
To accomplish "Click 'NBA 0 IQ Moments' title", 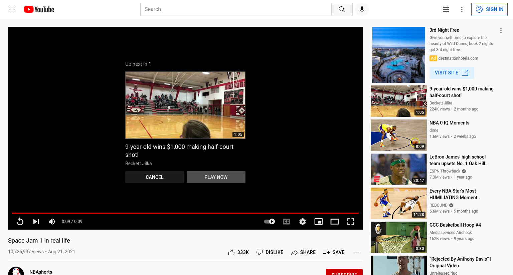I will [450, 123].
